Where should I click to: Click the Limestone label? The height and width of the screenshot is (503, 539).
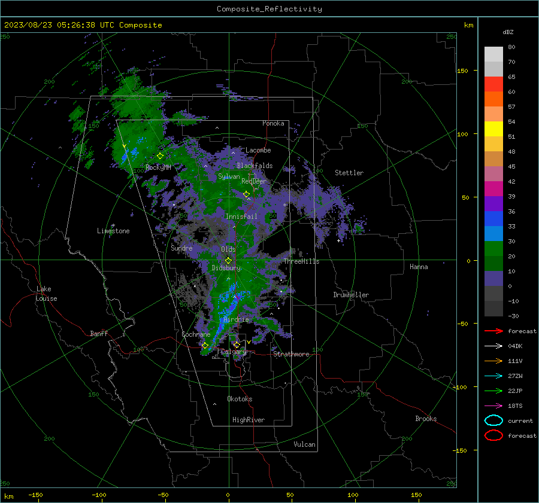[113, 231]
